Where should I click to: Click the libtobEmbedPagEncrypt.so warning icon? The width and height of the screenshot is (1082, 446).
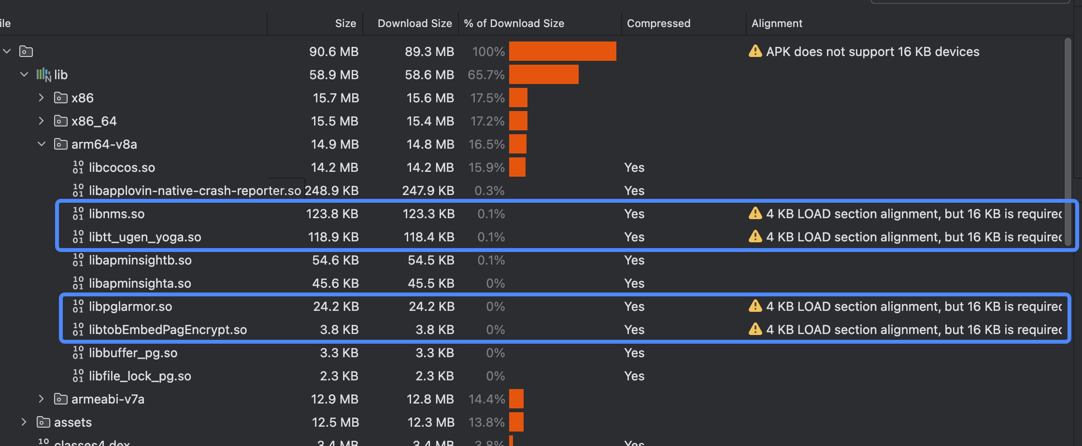[755, 329]
